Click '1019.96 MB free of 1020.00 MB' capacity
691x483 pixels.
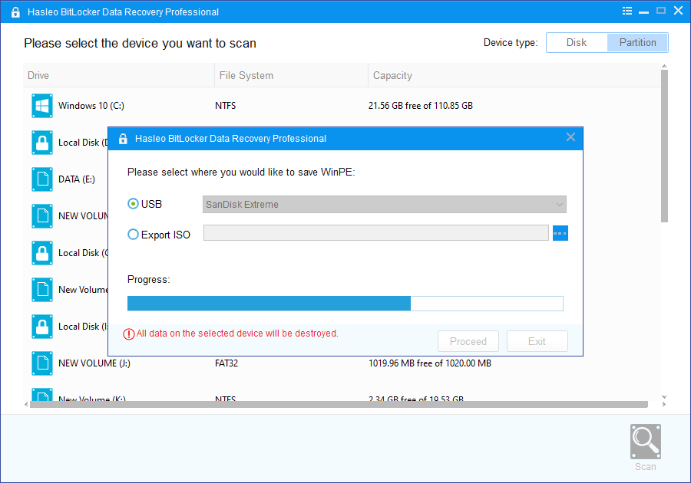click(430, 363)
